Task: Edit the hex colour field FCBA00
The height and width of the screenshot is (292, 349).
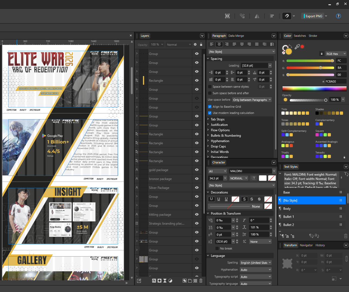Action: [335, 81]
